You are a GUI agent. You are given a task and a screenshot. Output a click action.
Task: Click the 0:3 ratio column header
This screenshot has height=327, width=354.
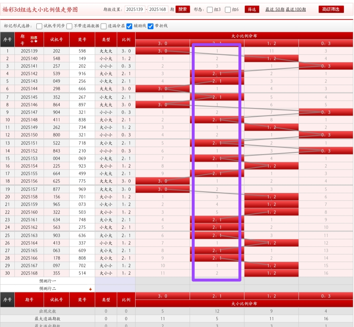(x=325, y=43)
